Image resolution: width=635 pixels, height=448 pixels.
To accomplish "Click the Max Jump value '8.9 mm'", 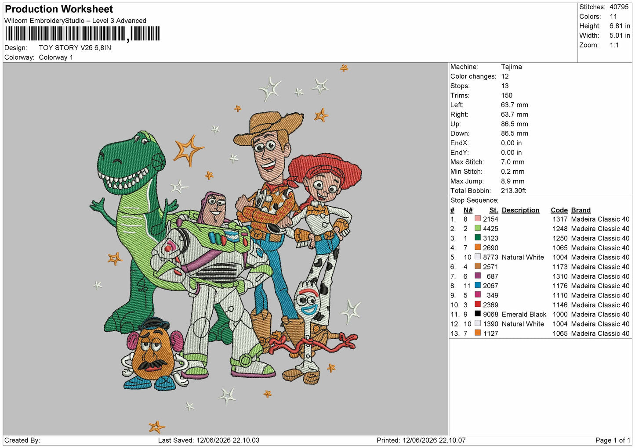I will click(x=513, y=181).
